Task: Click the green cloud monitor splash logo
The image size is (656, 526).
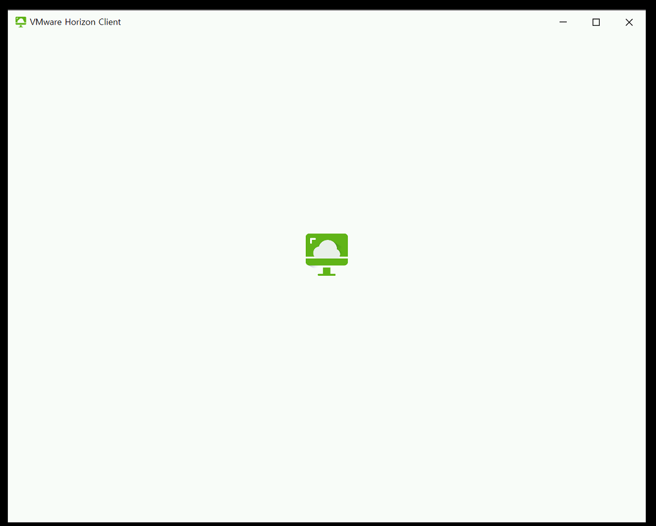Action: pyautogui.click(x=327, y=255)
